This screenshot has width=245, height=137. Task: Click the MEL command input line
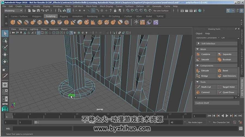click(x=42, y=129)
